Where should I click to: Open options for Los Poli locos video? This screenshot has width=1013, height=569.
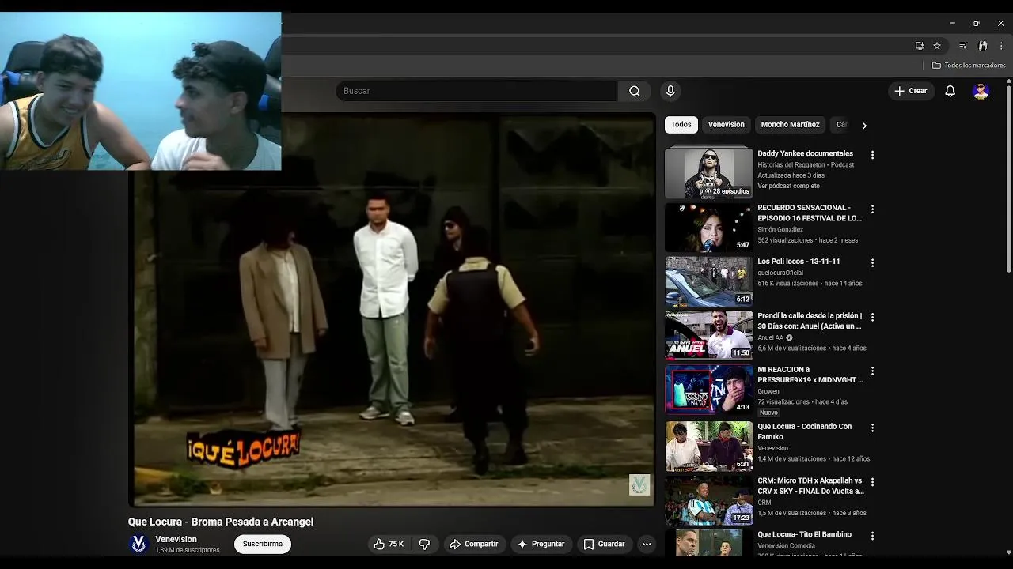[x=872, y=263]
